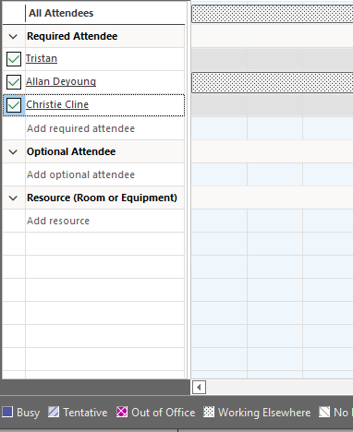Click the scroll-left arrow under schedule grid
The width and height of the screenshot is (353, 432).
(199, 387)
